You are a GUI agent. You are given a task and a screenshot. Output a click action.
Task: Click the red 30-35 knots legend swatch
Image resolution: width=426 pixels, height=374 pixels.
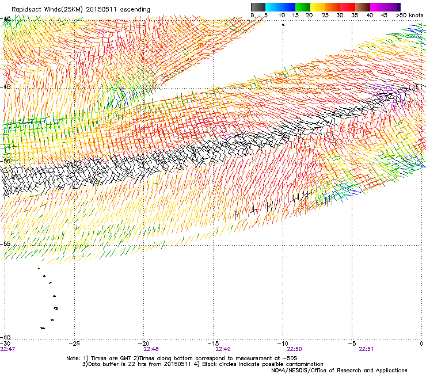(x=348, y=7)
